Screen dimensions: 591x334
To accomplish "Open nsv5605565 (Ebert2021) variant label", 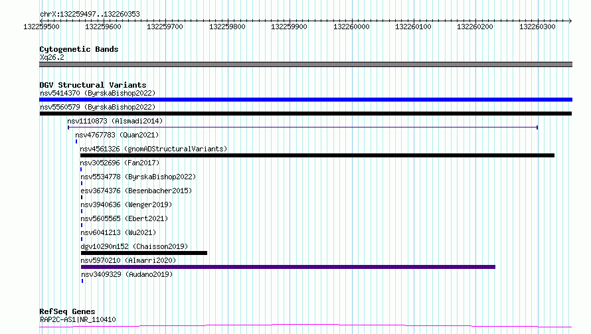I will click(x=124, y=218).
